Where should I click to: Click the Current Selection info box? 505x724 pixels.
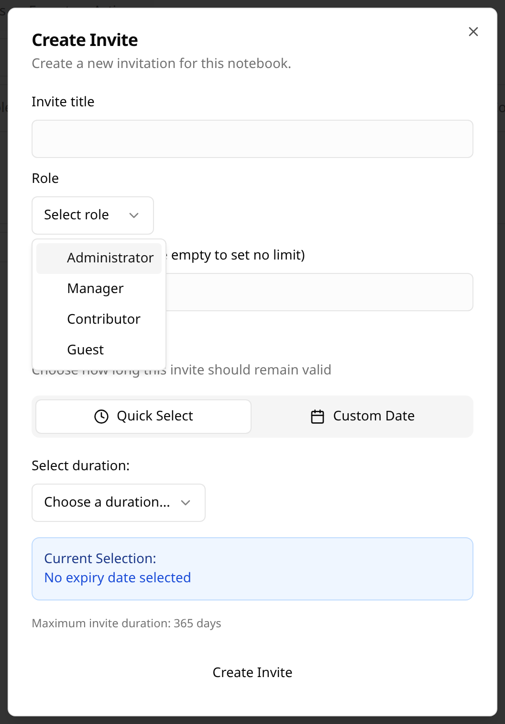[252, 568]
